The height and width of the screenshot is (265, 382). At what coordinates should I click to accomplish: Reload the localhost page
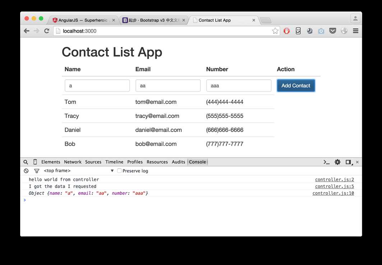pos(47,31)
